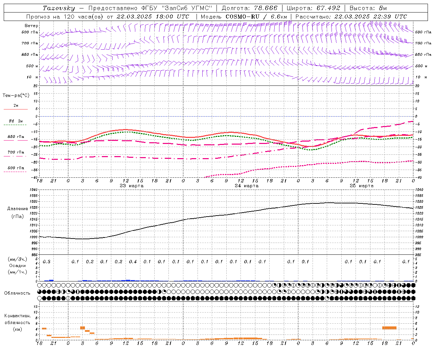This screenshot has height=346, width=433.
Task: Click the "(мм/1ч.)" precipitation unit label
Action: pos(17,272)
